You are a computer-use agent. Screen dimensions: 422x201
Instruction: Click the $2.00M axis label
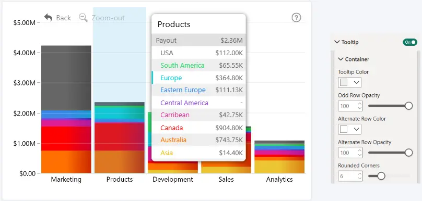(x=25, y=113)
